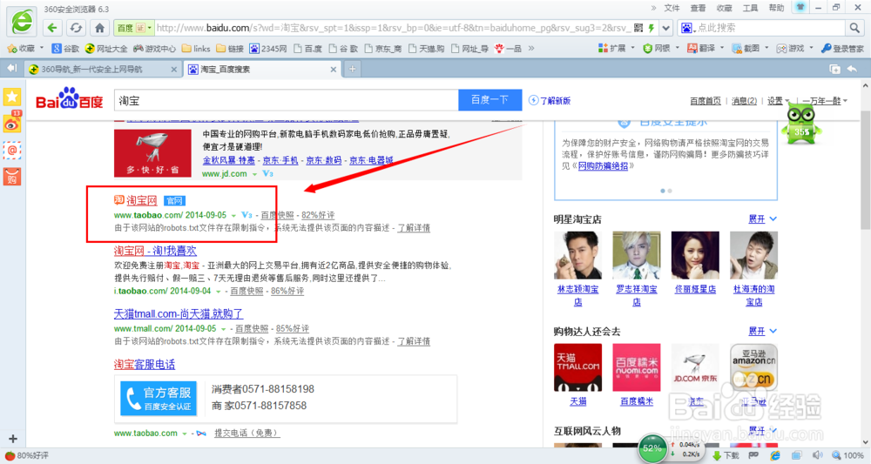Expand the 购物达人还会去 section with 展开
Screen dimensions: 871x464
pyautogui.click(x=763, y=332)
